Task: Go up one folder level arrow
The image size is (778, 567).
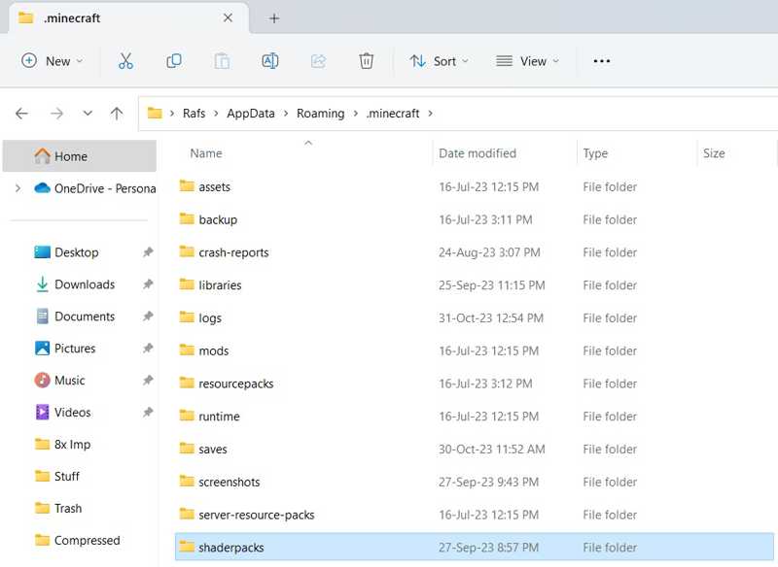Action: pos(117,114)
